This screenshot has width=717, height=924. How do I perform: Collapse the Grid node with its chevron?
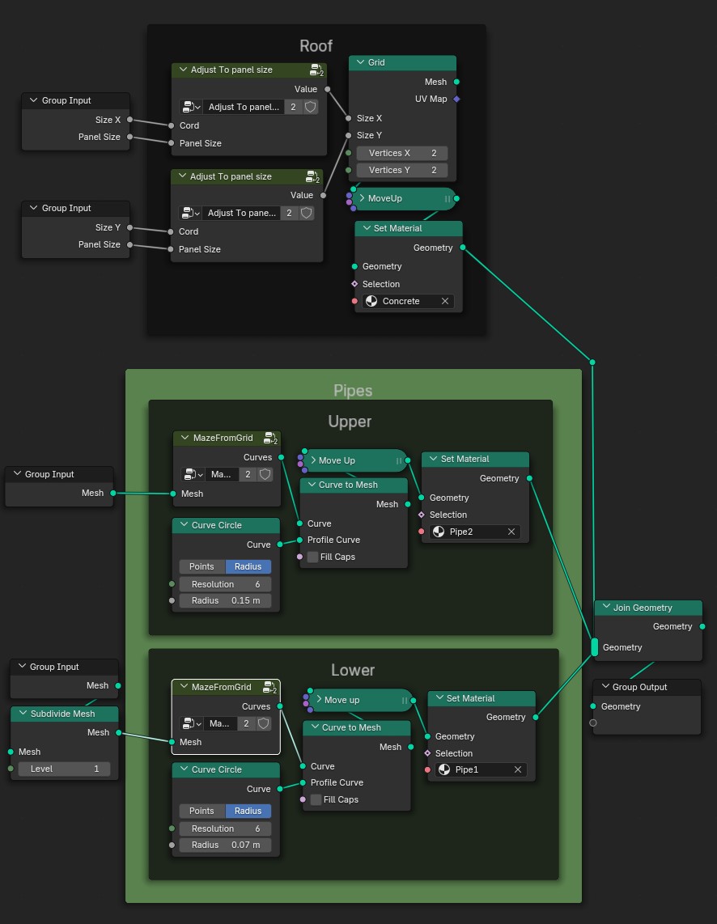coord(361,61)
